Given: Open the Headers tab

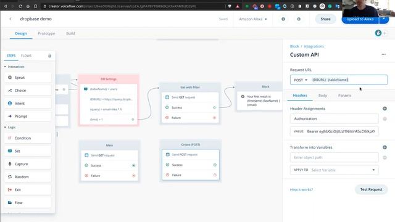Looking at the screenshot, I should pyautogui.click(x=300, y=96).
